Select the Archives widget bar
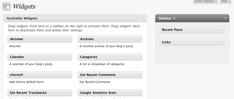Viewport: 234px width, 99px height. [110, 39]
